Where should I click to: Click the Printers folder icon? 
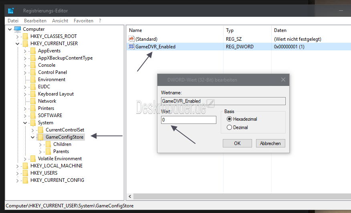33,108
